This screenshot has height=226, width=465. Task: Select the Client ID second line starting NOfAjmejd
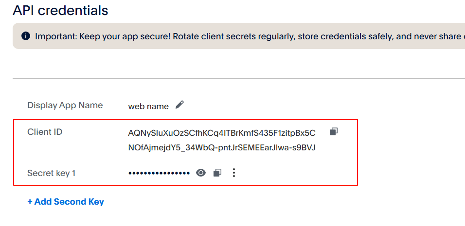[222, 148]
